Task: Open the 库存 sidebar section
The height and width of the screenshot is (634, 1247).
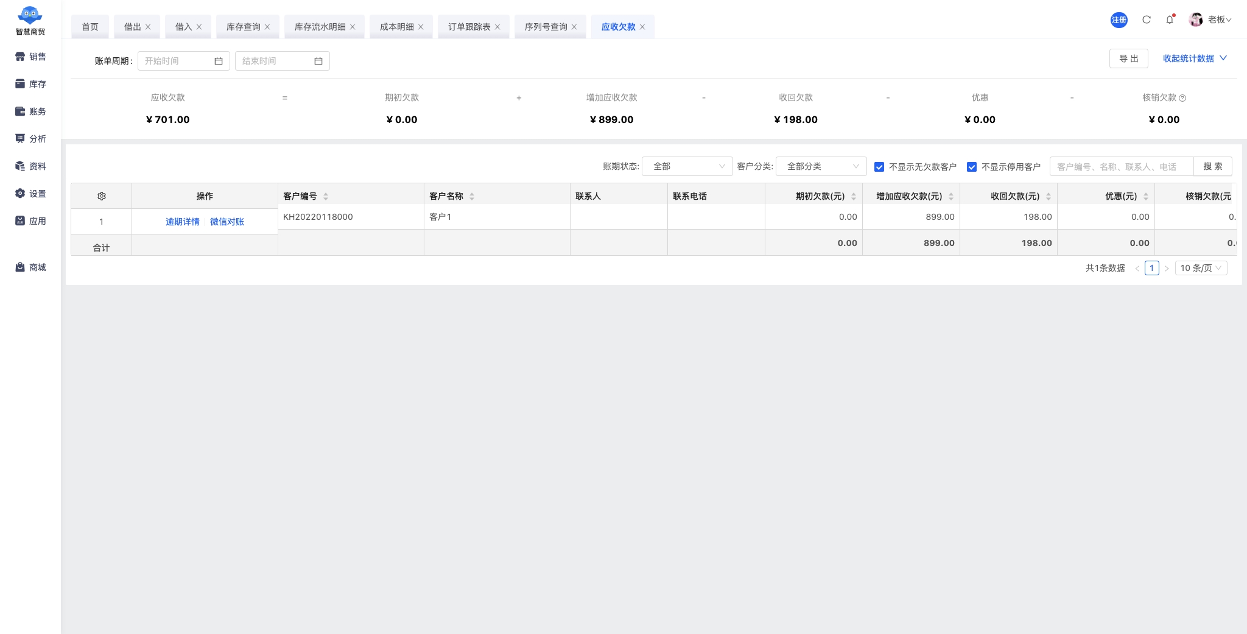Action: [x=30, y=84]
